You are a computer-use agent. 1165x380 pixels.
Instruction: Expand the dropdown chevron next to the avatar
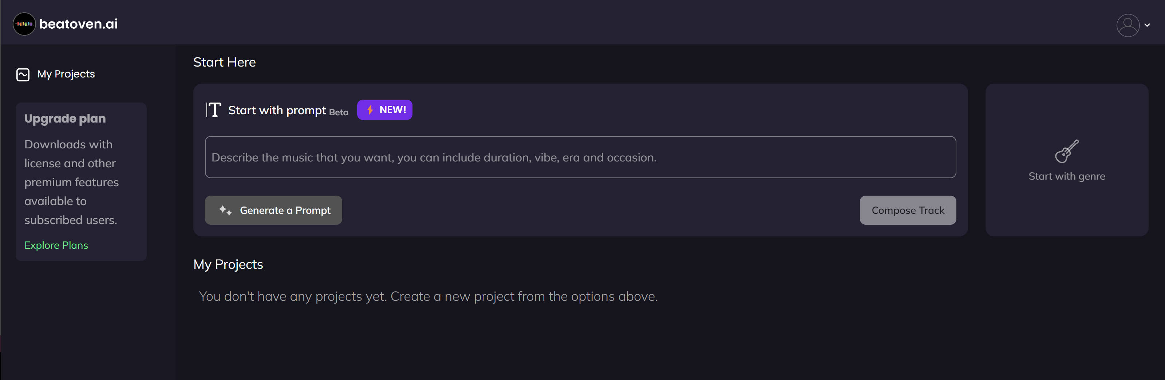click(1148, 25)
